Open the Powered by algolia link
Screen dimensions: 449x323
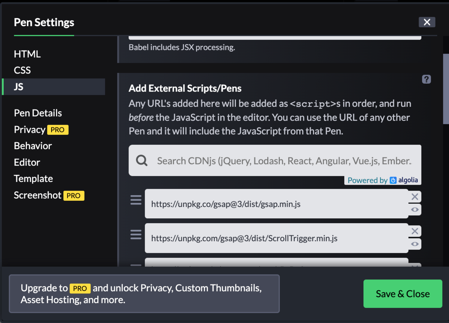pyautogui.click(x=382, y=180)
